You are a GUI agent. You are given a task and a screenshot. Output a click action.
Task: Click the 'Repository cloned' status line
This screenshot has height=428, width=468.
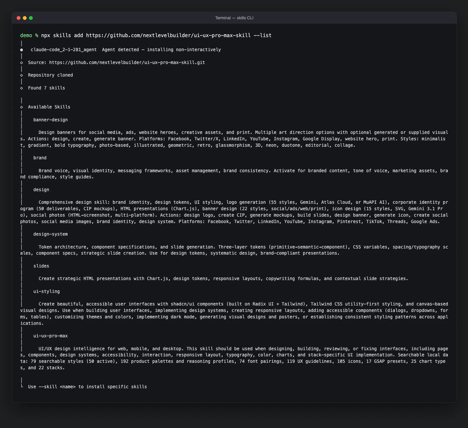pyautogui.click(x=50, y=75)
